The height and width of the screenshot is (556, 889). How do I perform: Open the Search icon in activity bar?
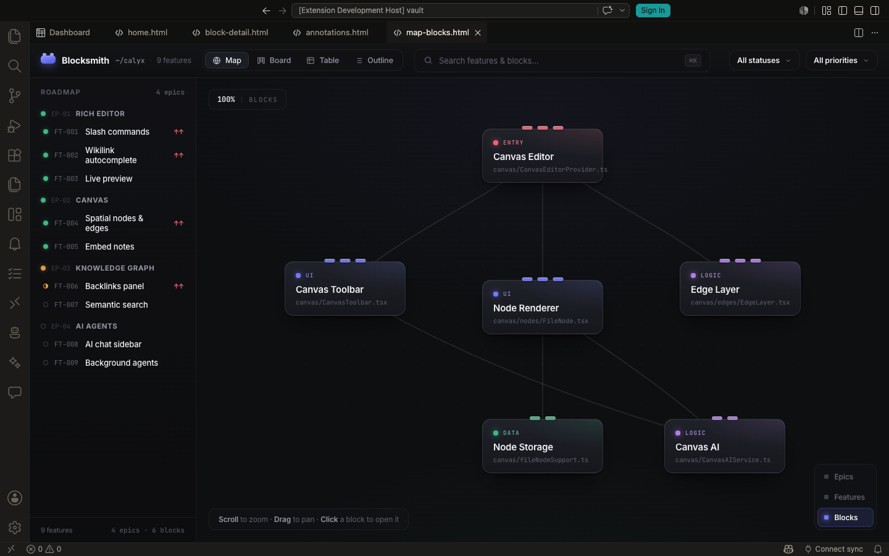(x=15, y=66)
